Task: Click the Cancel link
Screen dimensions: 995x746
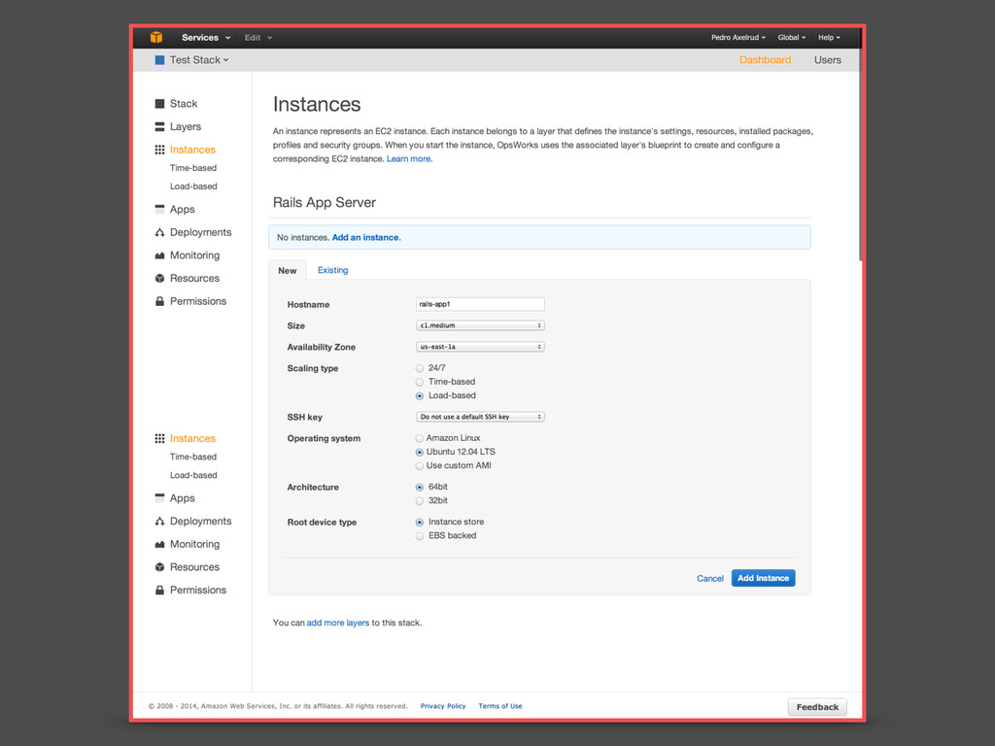Action: [709, 579]
